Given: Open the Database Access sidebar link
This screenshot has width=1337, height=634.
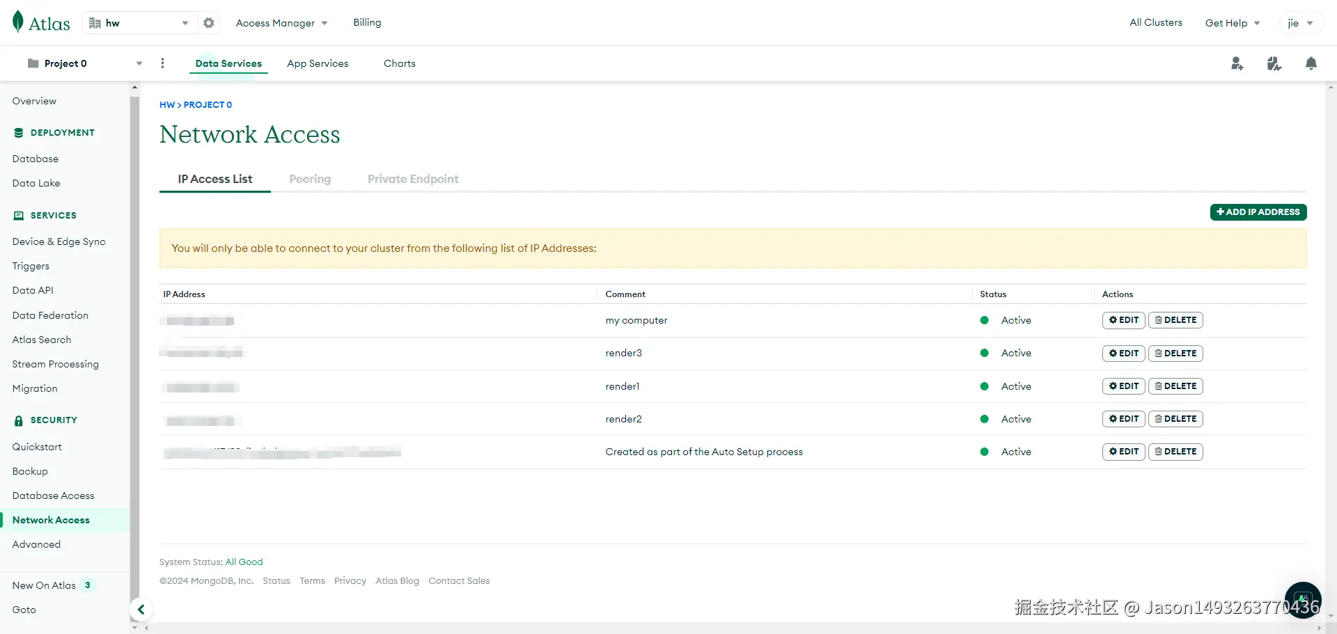Looking at the screenshot, I should click(x=53, y=496).
